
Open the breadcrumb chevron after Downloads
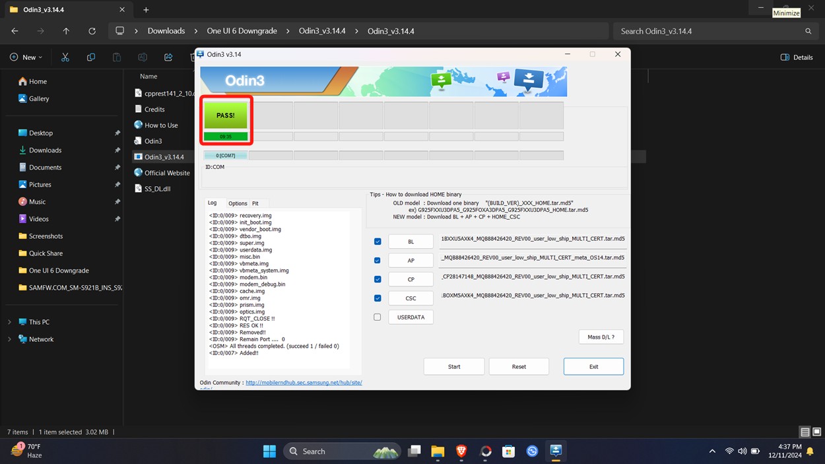(x=195, y=30)
